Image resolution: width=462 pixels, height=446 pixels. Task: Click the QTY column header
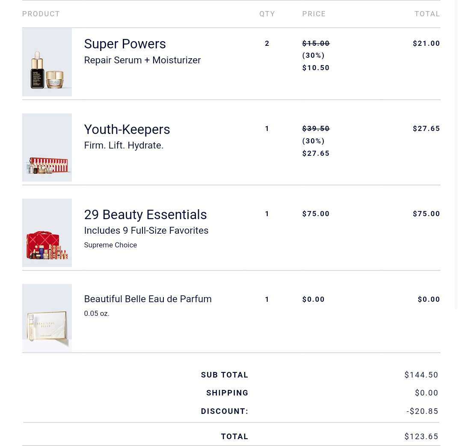(267, 14)
